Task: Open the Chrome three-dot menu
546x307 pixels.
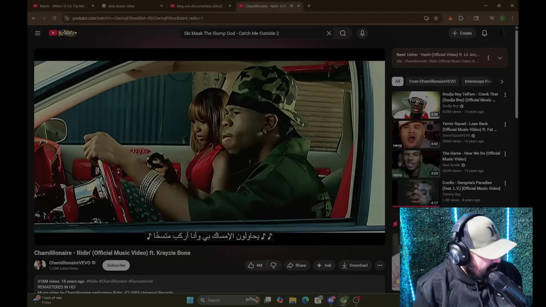Action: coord(512,18)
